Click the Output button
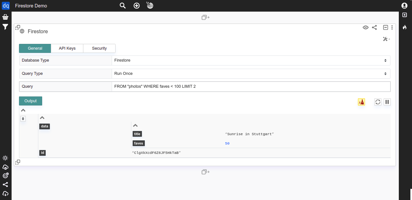Viewport: 412px width, 200px height. (x=31, y=101)
